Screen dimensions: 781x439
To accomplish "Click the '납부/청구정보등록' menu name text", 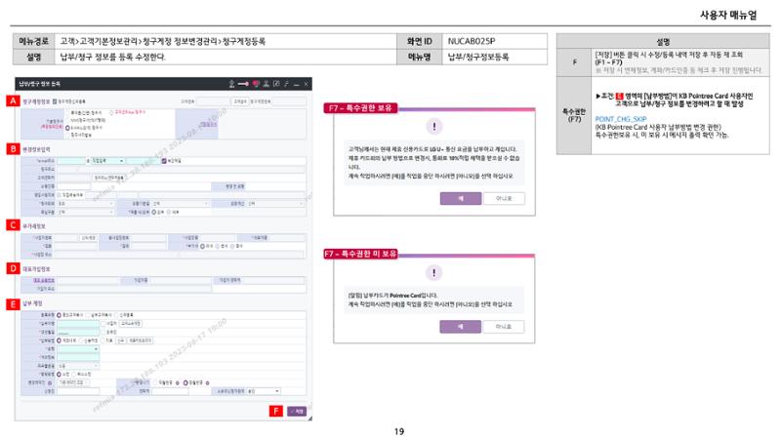I will 478,57.
